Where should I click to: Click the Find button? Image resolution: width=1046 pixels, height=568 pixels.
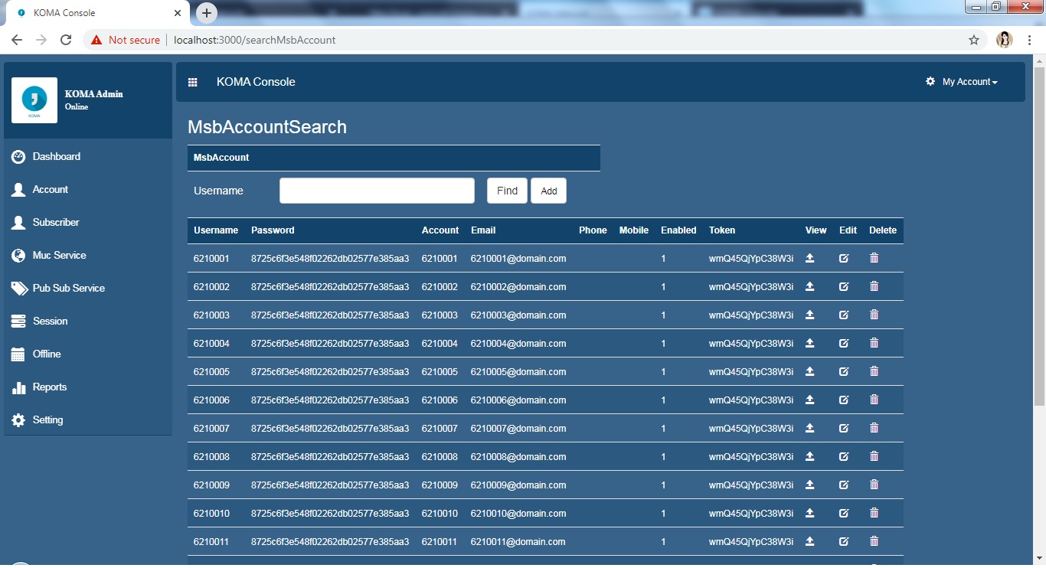(x=506, y=191)
